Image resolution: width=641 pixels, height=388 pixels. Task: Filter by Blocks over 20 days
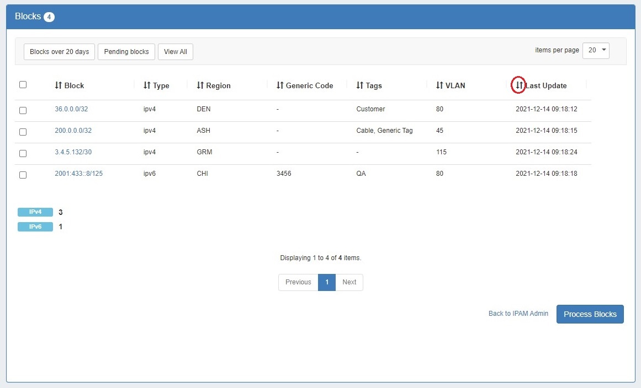(x=59, y=52)
